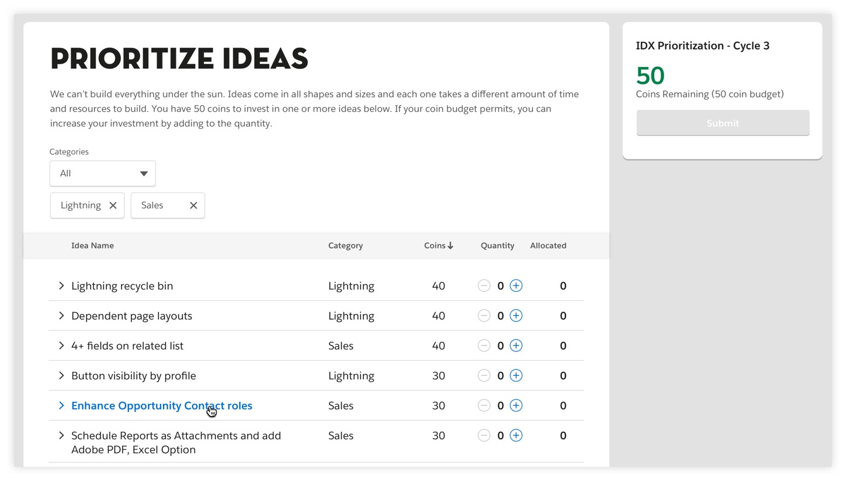Click the Idea Name column header

(x=92, y=246)
